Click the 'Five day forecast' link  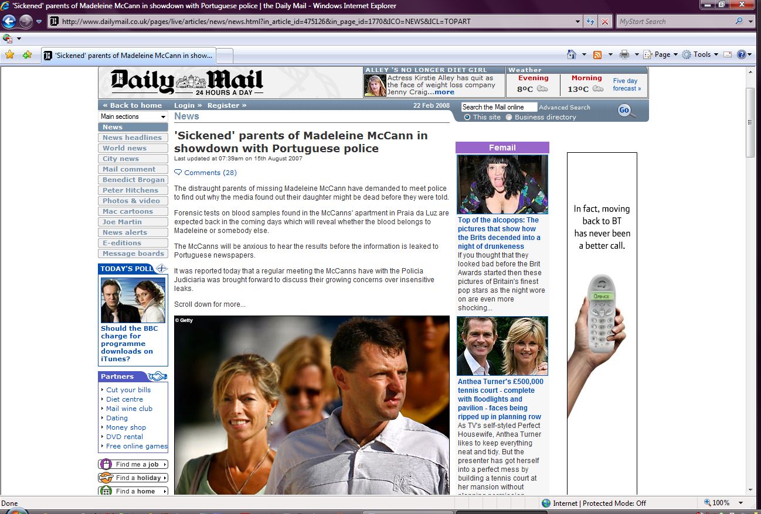point(626,85)
